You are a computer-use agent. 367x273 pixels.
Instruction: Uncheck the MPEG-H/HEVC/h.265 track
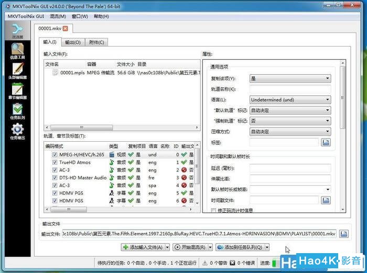coord(55,155)
